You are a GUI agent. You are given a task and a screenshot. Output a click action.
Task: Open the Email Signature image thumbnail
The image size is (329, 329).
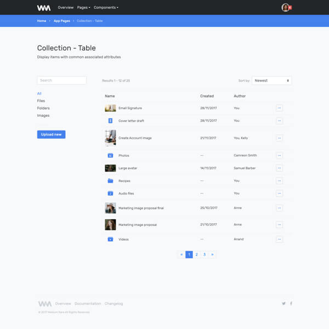110,108
